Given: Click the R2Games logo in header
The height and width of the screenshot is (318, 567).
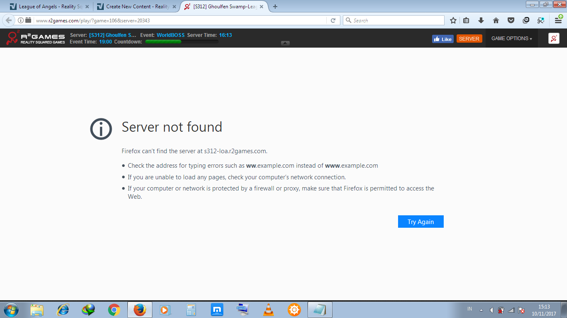Looking at the screenshot, I should [36, 38].
